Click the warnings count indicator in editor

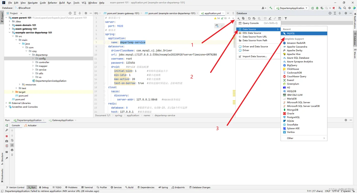coord(217,18)
